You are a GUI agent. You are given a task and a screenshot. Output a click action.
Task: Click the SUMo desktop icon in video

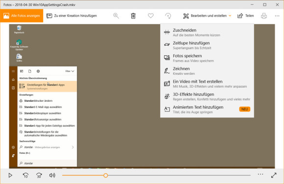click(19, 58)
